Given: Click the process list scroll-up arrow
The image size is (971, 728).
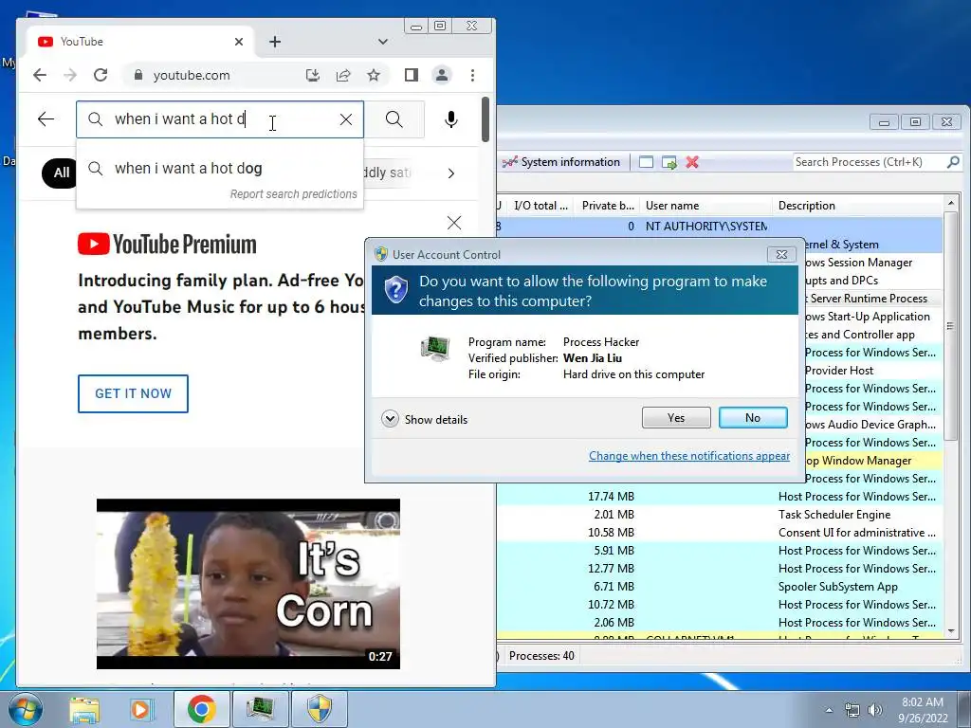Looking at the screenshot, I should coord(950,204).
